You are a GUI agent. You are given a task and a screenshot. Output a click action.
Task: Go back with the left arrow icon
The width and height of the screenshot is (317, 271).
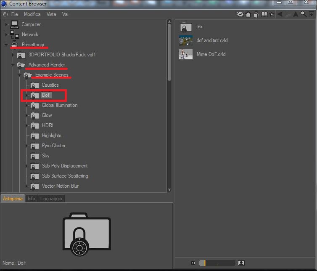tap(280, 14)
